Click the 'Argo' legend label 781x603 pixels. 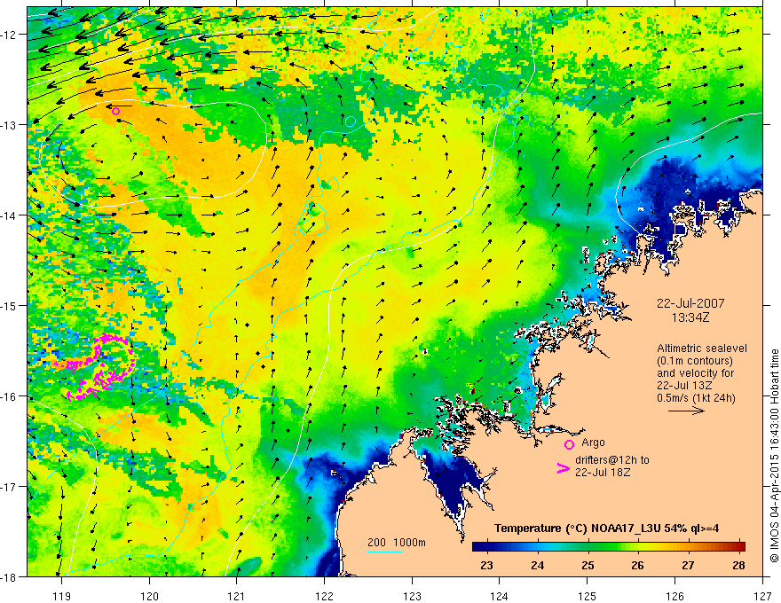[593, 442]
